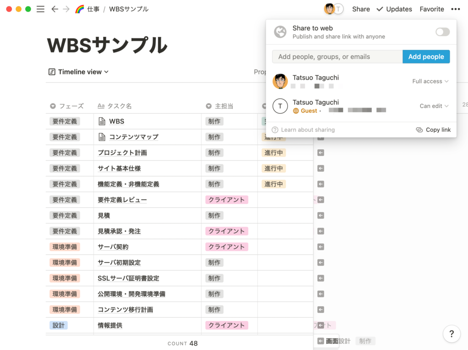Click Favorite in the top bar
Screen dimensions: 468x350
pyautogui.click(x=432, y=9)
